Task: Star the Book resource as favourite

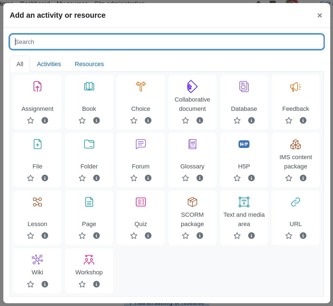Action: tap(82, 120)
